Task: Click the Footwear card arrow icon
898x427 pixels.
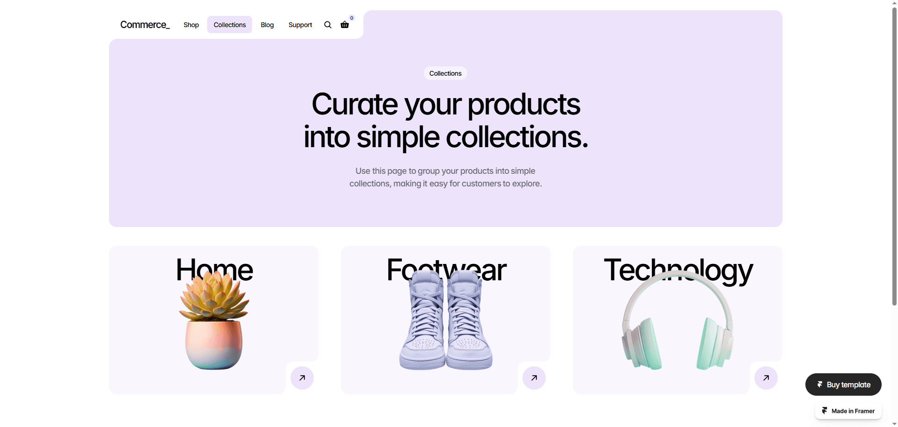Action: 534,378
